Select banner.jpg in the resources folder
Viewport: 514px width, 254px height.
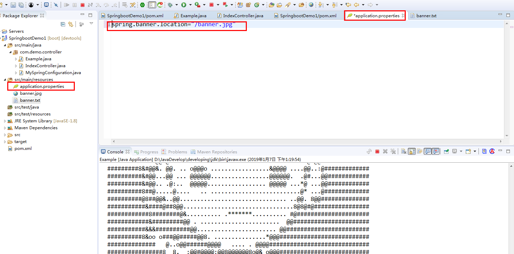(31, 93)
